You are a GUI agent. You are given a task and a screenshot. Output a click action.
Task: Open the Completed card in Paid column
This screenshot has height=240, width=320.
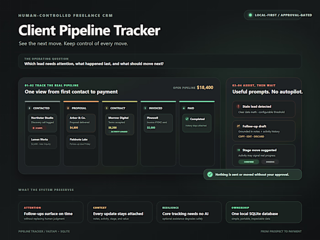click(197, 123)
